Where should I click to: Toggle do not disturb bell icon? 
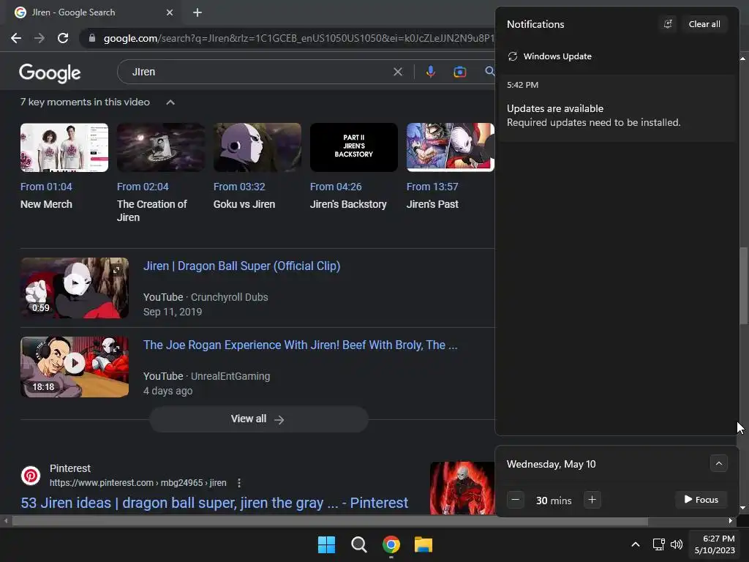[668, 24]
